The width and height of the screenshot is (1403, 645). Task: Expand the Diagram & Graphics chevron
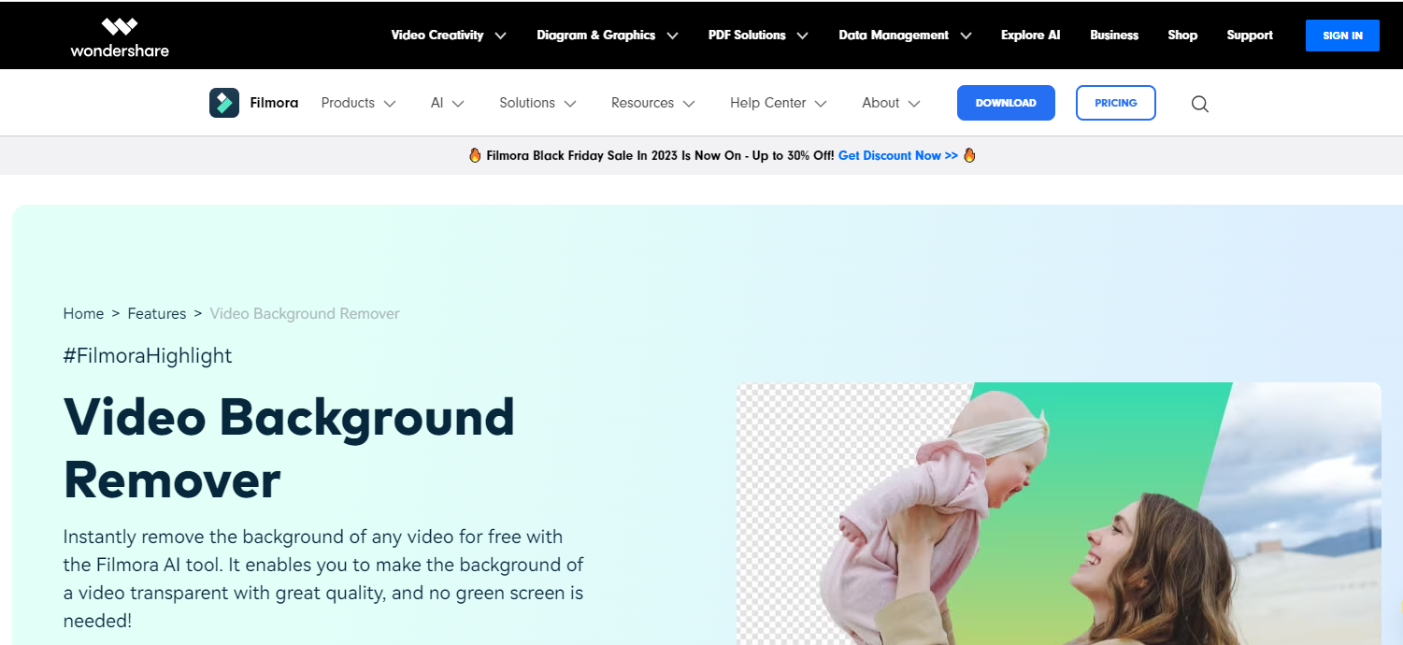point(672,36)
